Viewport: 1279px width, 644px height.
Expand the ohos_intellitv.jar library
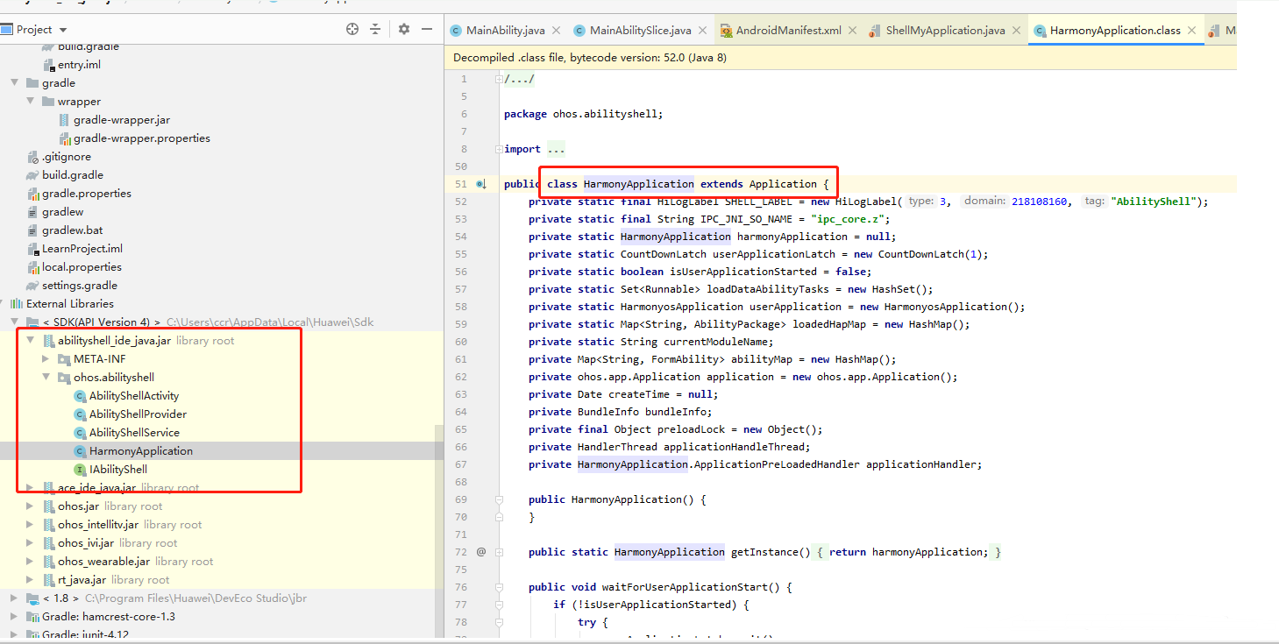click(x=31, y=525)
